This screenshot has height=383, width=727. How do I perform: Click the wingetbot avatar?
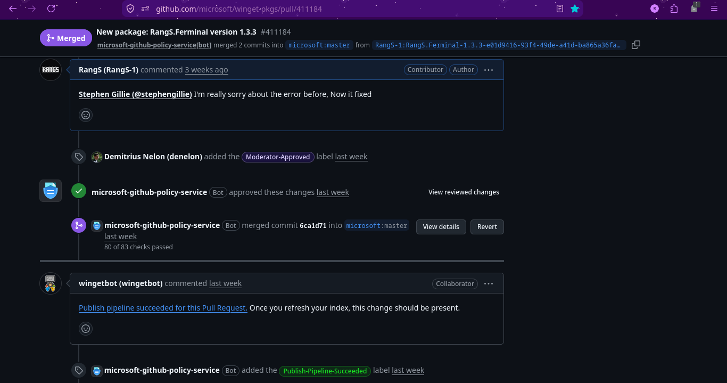coord(51,283)
